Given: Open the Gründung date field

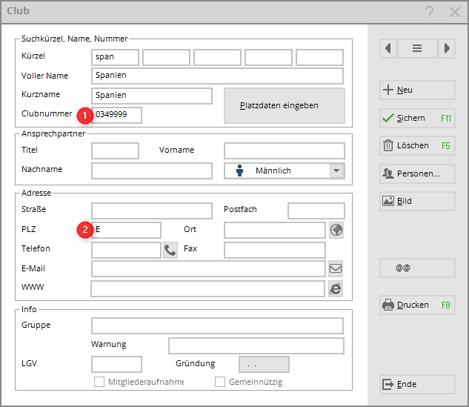Looking at the screenshot, I should (x=264, y=364).
